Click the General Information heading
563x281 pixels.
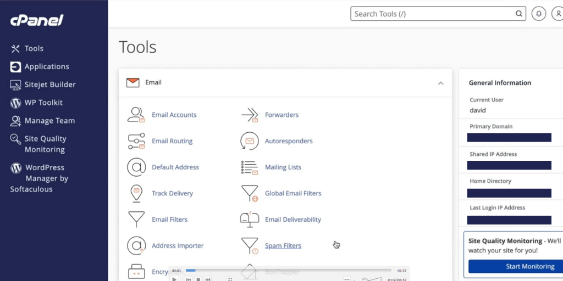coord(500,83)
